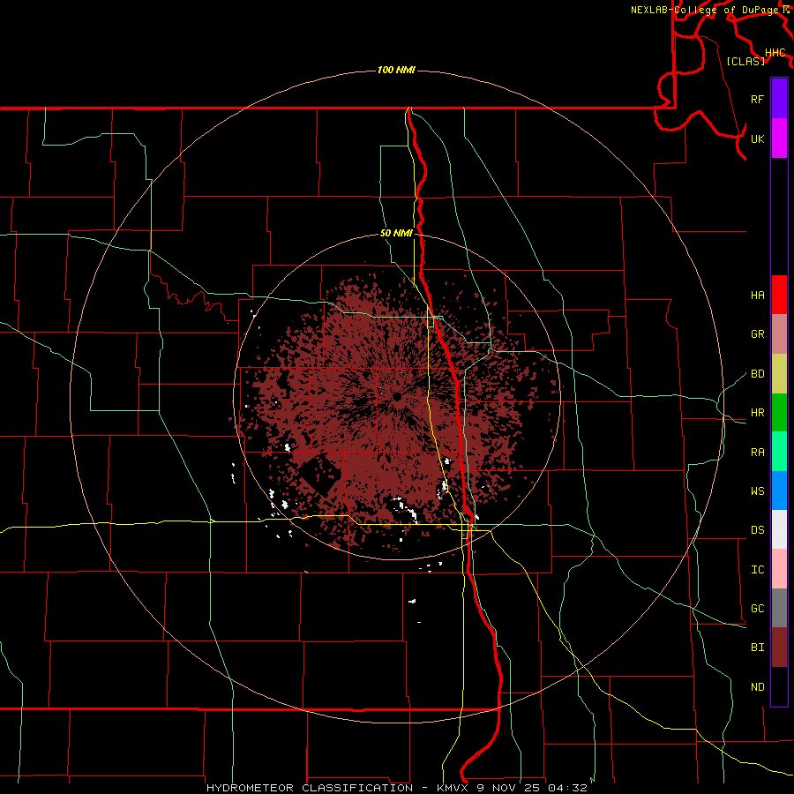Click the radar site center point

tap(398, 396)
